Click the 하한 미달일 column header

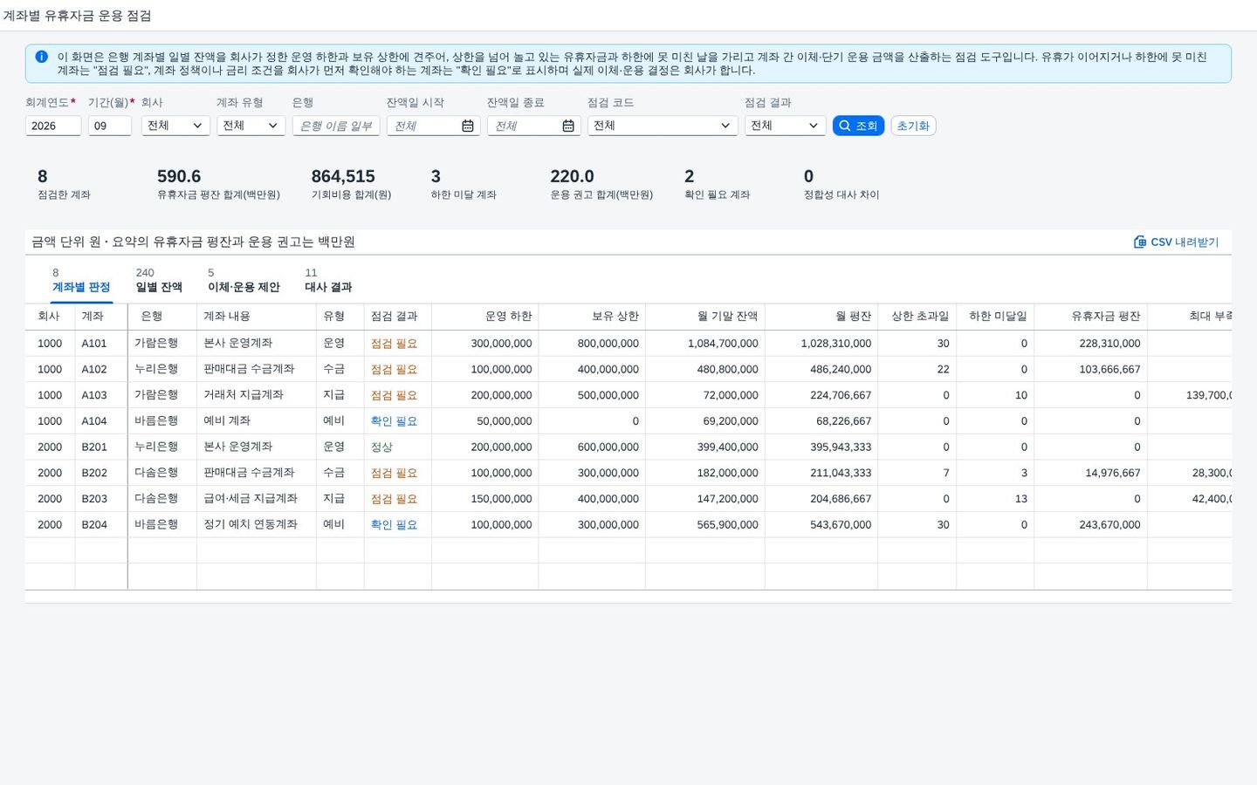pyautogui.click(x=996, y=317)
